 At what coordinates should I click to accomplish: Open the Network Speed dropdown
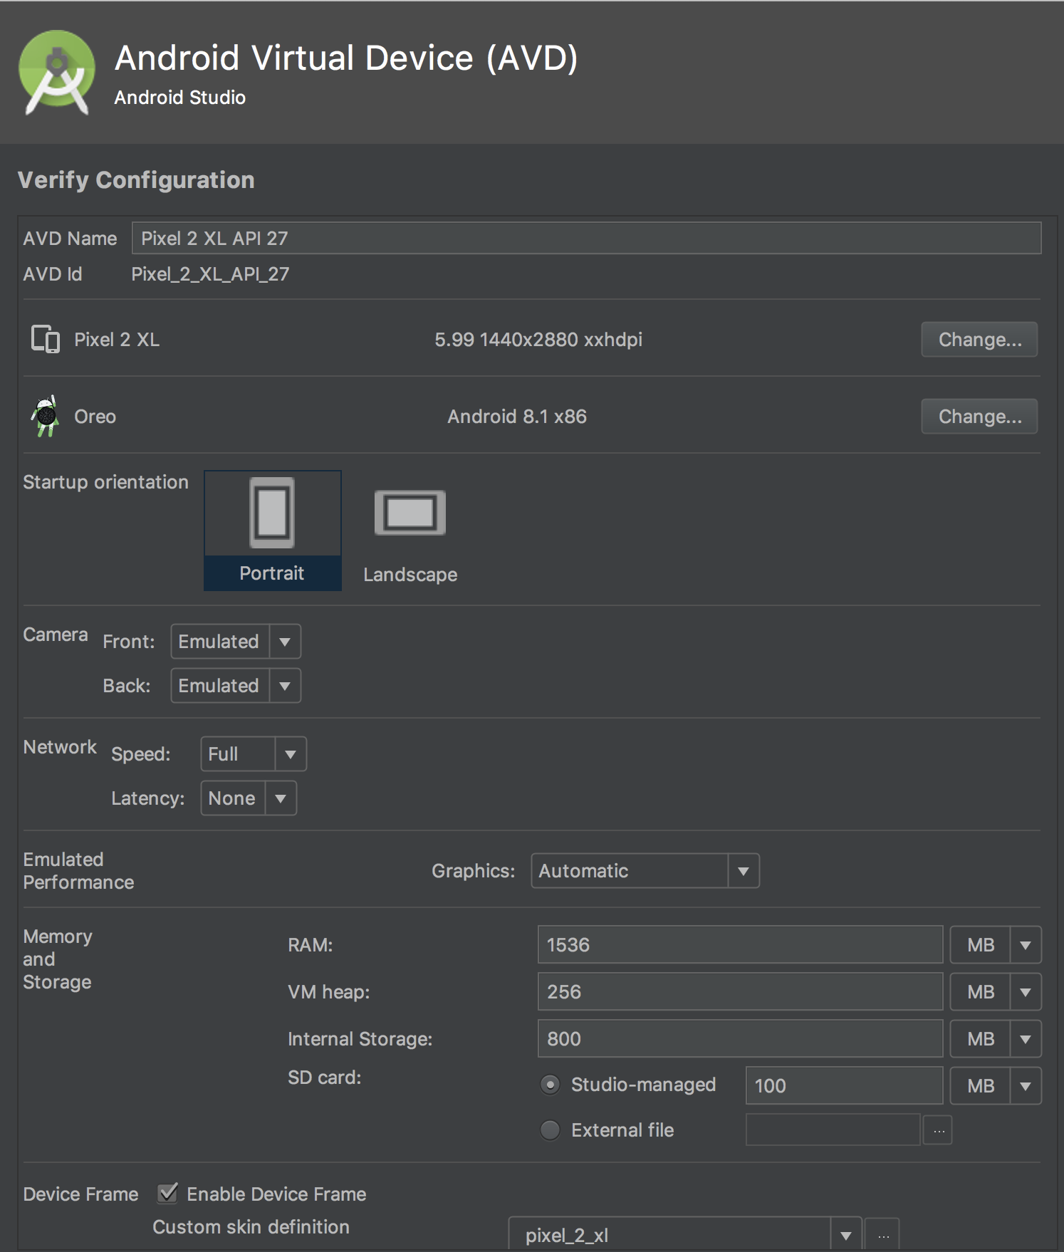click(x=254, y=754)
